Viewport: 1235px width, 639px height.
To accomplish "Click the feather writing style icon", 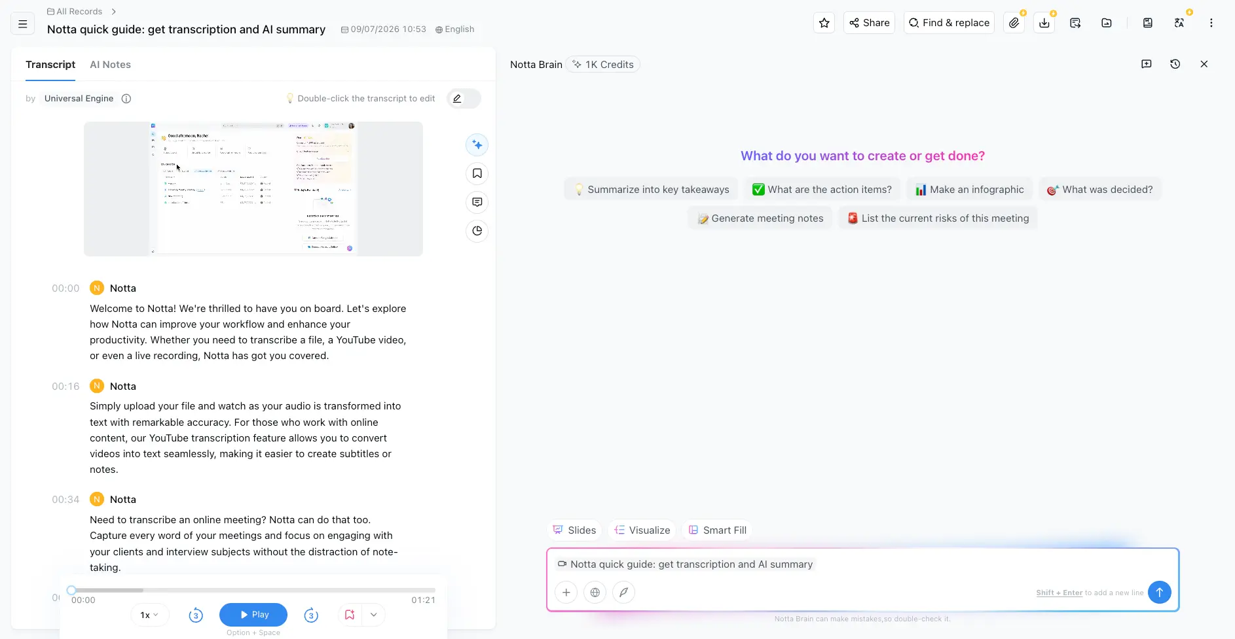I will [x=623, y=593].
